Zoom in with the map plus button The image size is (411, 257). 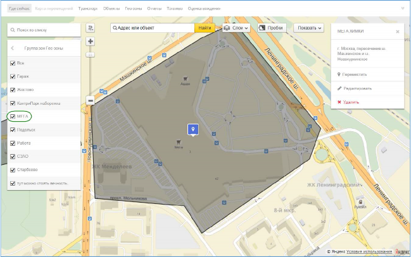click(x=91, y=41)
